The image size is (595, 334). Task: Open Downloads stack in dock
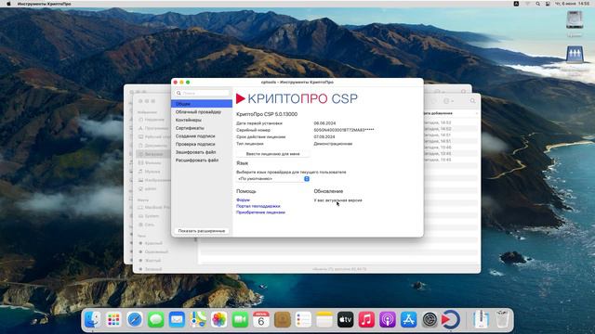pos(481,320)
